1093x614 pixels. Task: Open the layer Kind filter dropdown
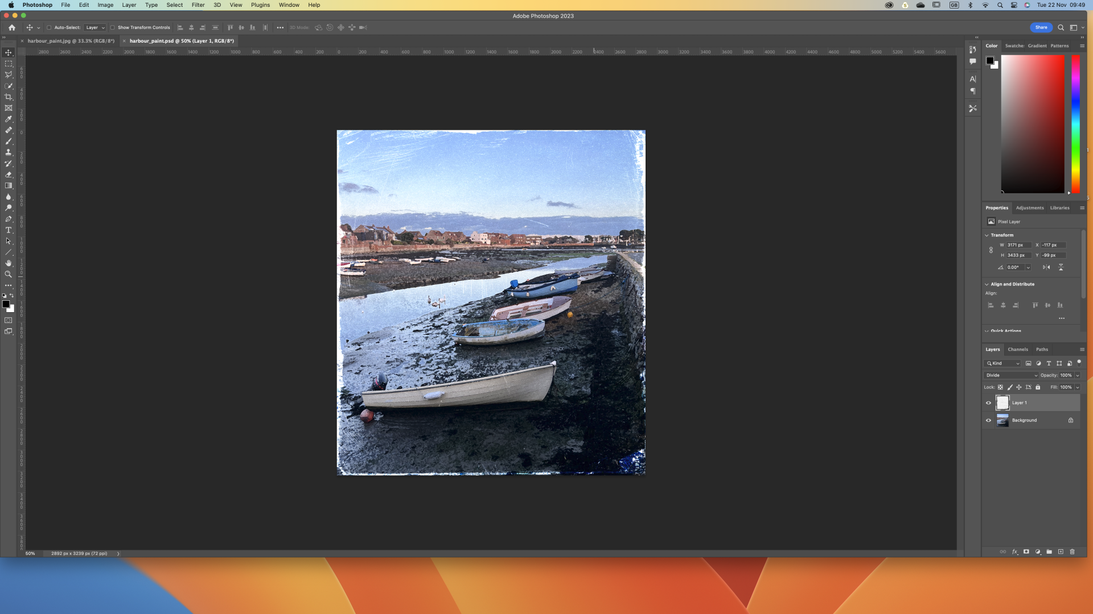(x=1003, y=363)
